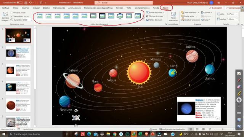Viewport: 244px width, 137px height.
Task: Select the pen tool in side toolbar
Action: coord(239,80)
